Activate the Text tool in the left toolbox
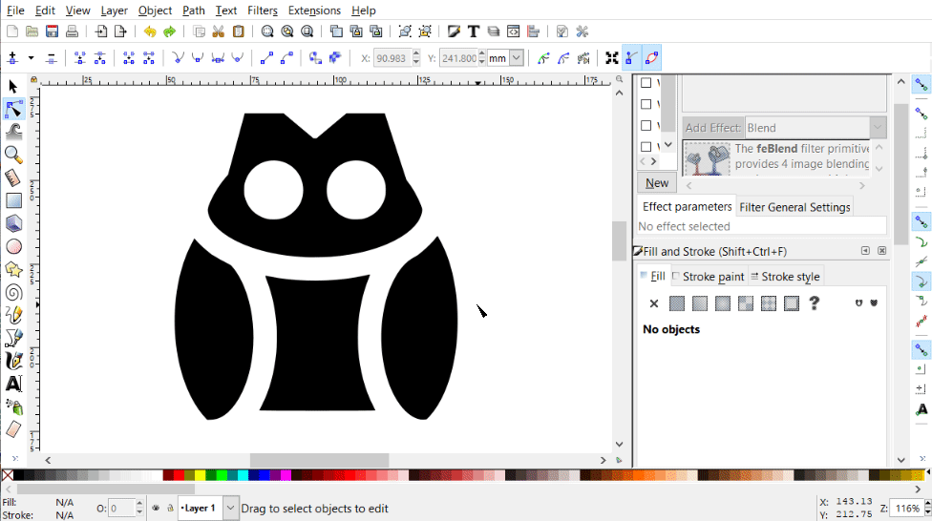This screenshot has height=521, width=932. click(13, 384)
